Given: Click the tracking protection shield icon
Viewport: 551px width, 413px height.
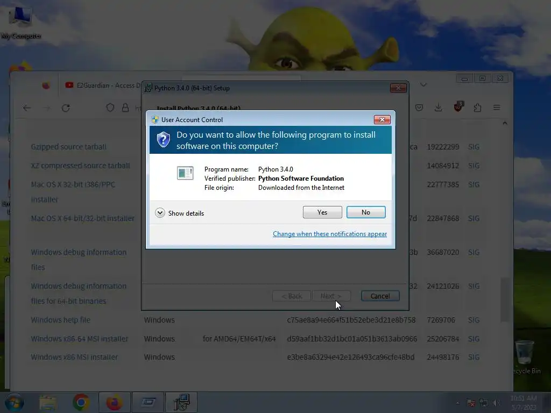Looking at the screenshot, I should coord(110,108).
